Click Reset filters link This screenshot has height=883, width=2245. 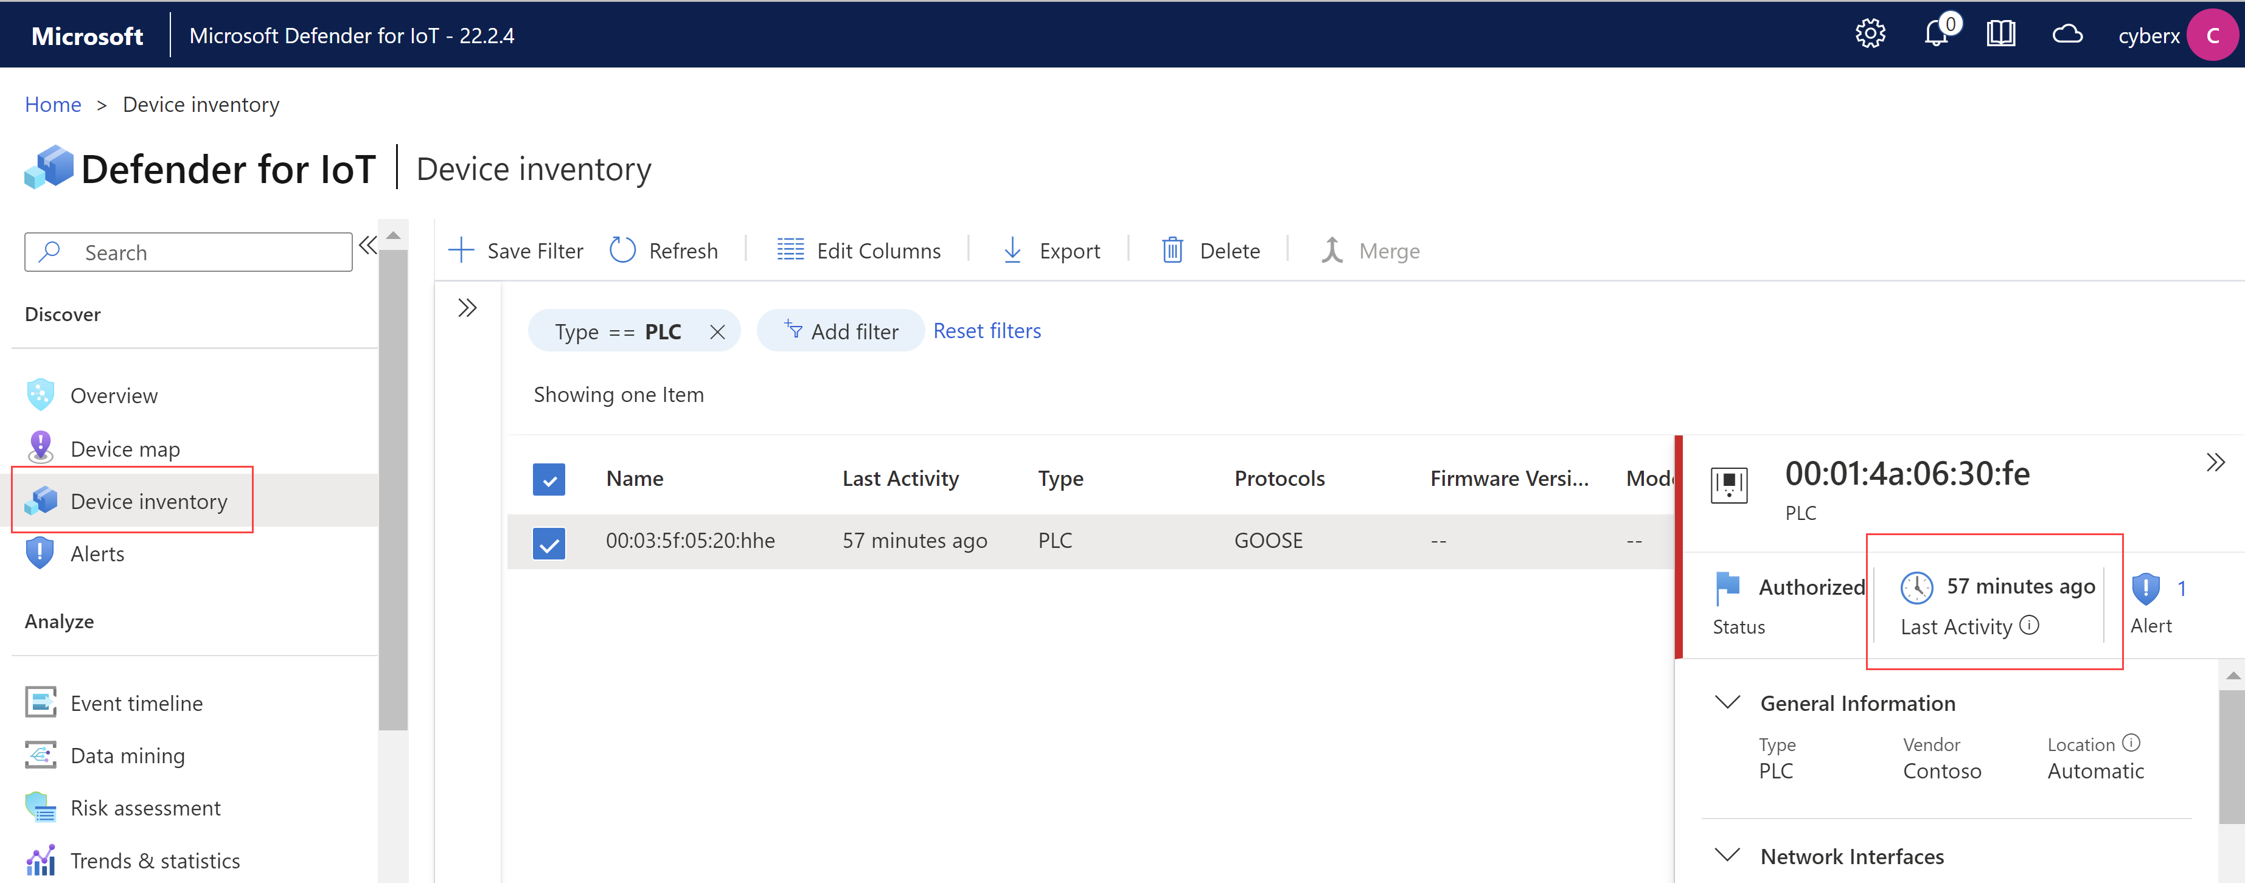tap(985, 331)
